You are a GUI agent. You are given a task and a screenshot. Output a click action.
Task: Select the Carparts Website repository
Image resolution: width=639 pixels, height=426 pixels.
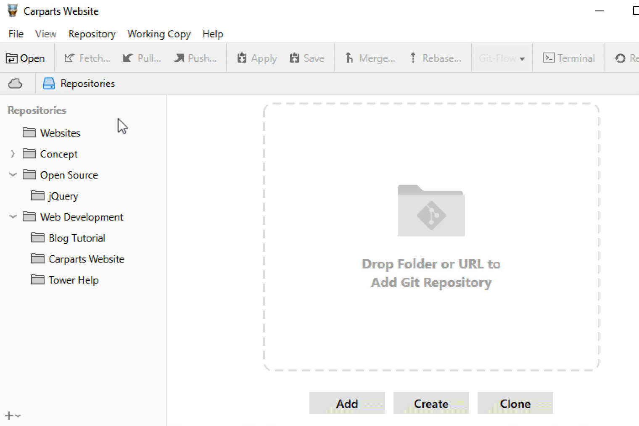pos(86,259)
